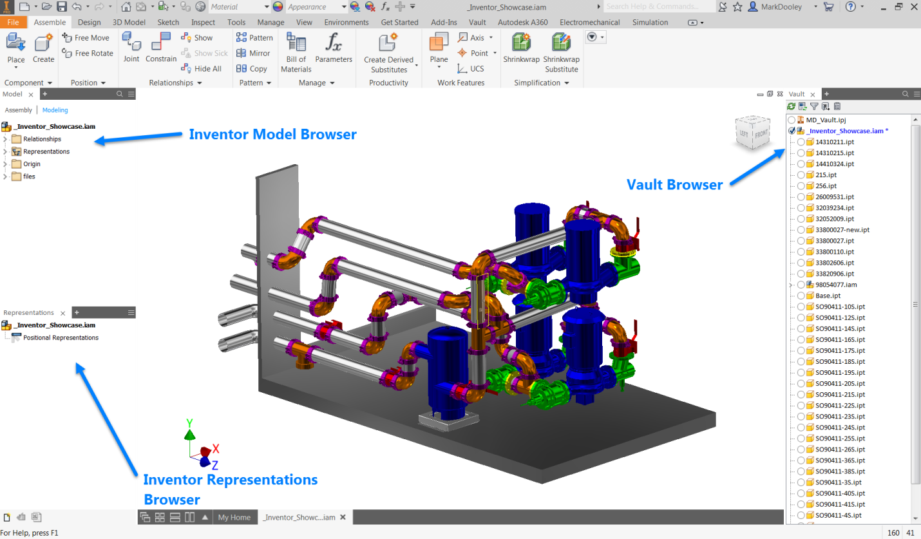This screenshot has height=539, width=921.
Task: Switch to the Inspect ribbon tab
Action: (203, 22)
